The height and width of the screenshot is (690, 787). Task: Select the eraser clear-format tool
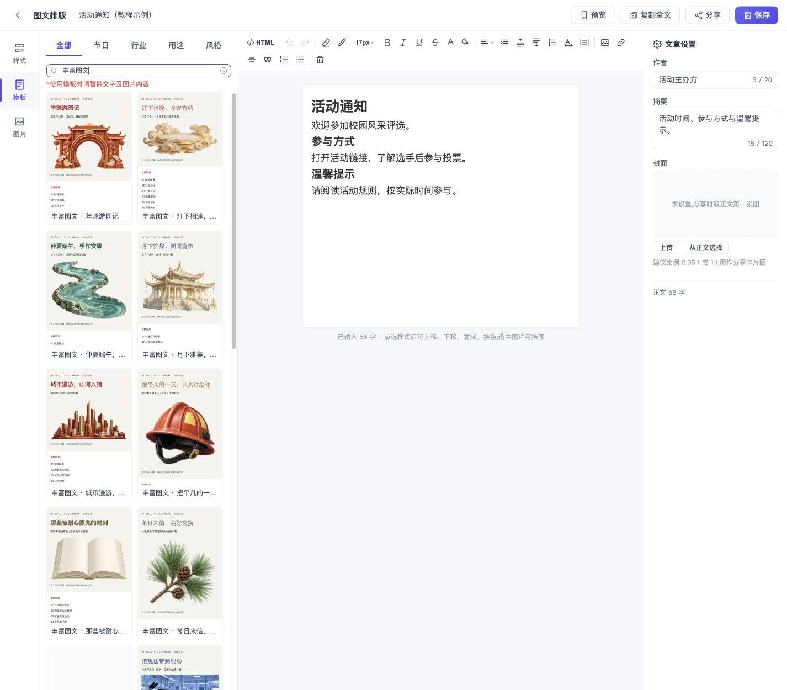pos(326,43)
